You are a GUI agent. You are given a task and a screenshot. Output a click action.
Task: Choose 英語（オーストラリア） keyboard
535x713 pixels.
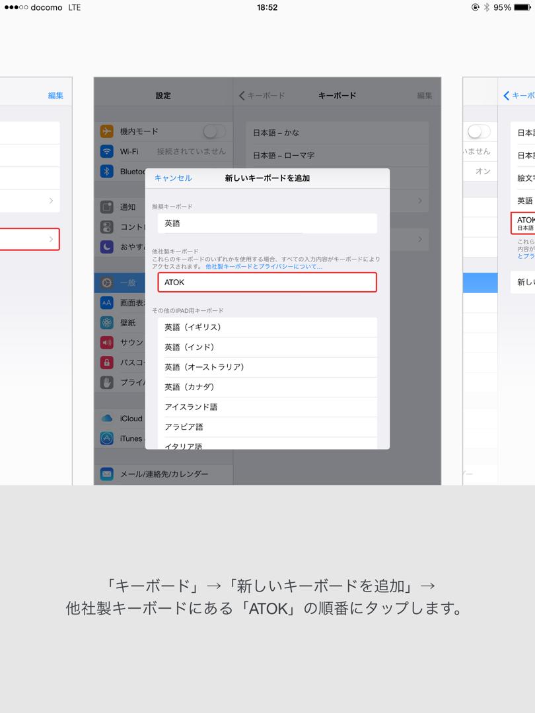pos(267,367)
